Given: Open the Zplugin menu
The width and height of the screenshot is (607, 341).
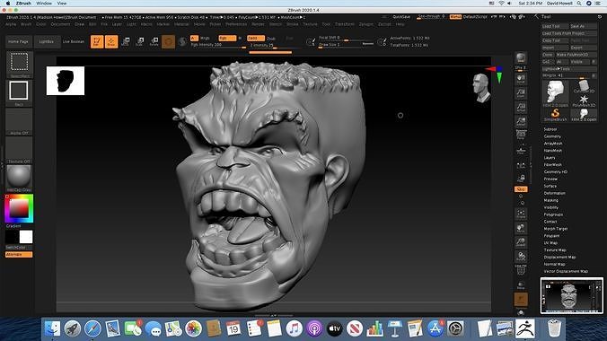Looking at the screenshot, I should [x=365, y=24].
